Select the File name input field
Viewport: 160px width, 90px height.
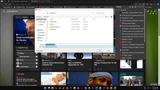tap(79, 45)
